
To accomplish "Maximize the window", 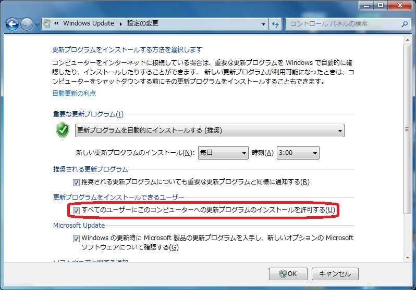I will click(x=381, y=5).
